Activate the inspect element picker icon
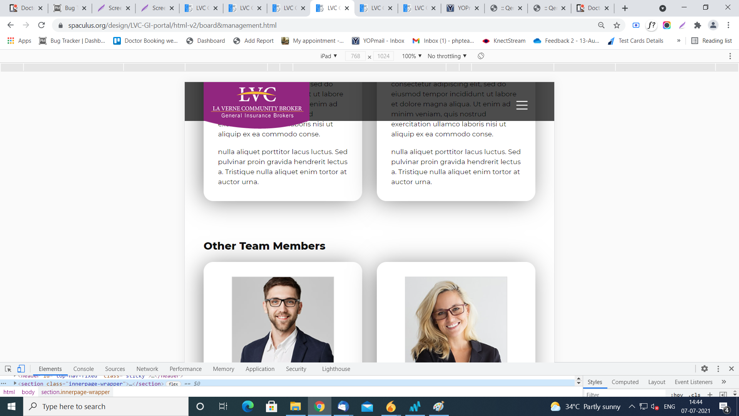This screenshot has width=739, height=416. 8,369
